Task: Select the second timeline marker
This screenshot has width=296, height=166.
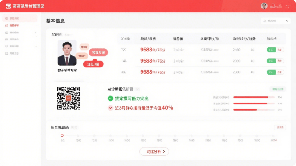Action: (x=78, y=136)
